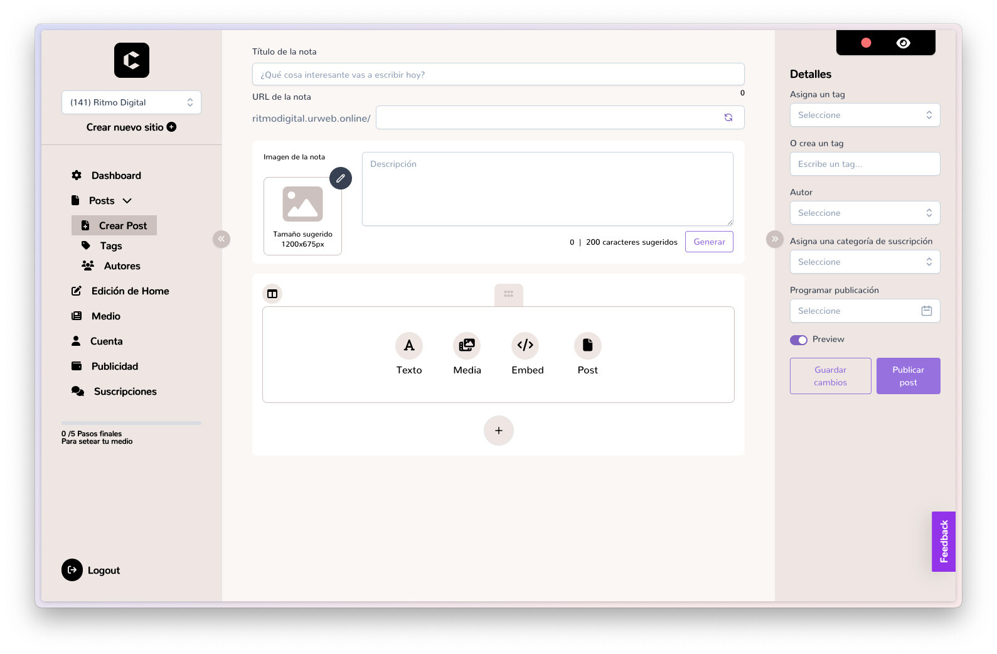Click the plus icon next to Crear nuevo sitio
The height and width of the screenshot is (654, 997).
click(x=171, y=127)
